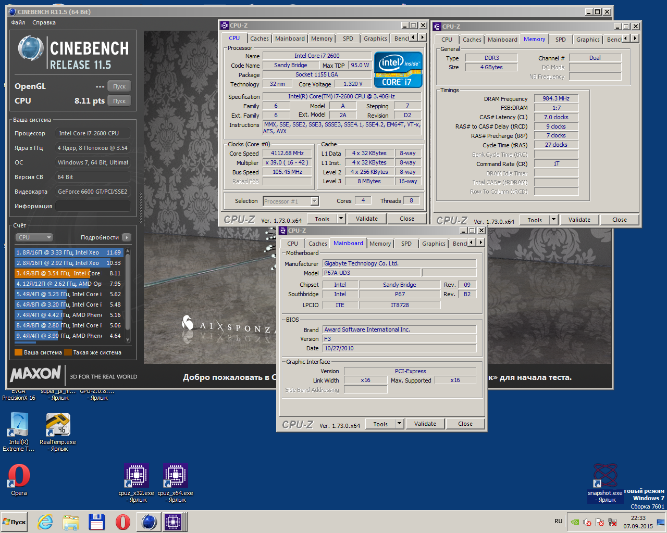This screenshot has width=667, height=533.
Task: Close top-left CPU-Z via Close button
Action: [x=407, y=219]
